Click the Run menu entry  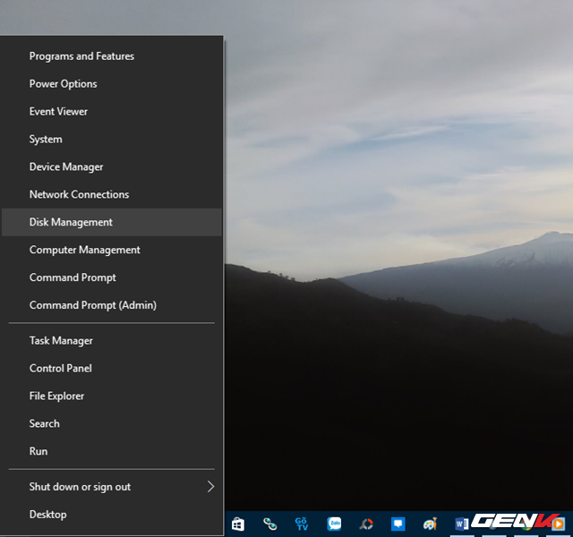38,452
